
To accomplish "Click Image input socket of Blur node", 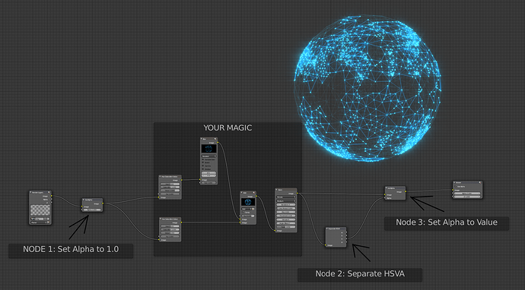I will [200, 179].
